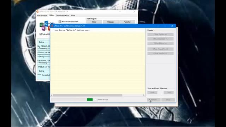Click 'Completed' line in install log

pyautogui.click(x=44, y=75)
